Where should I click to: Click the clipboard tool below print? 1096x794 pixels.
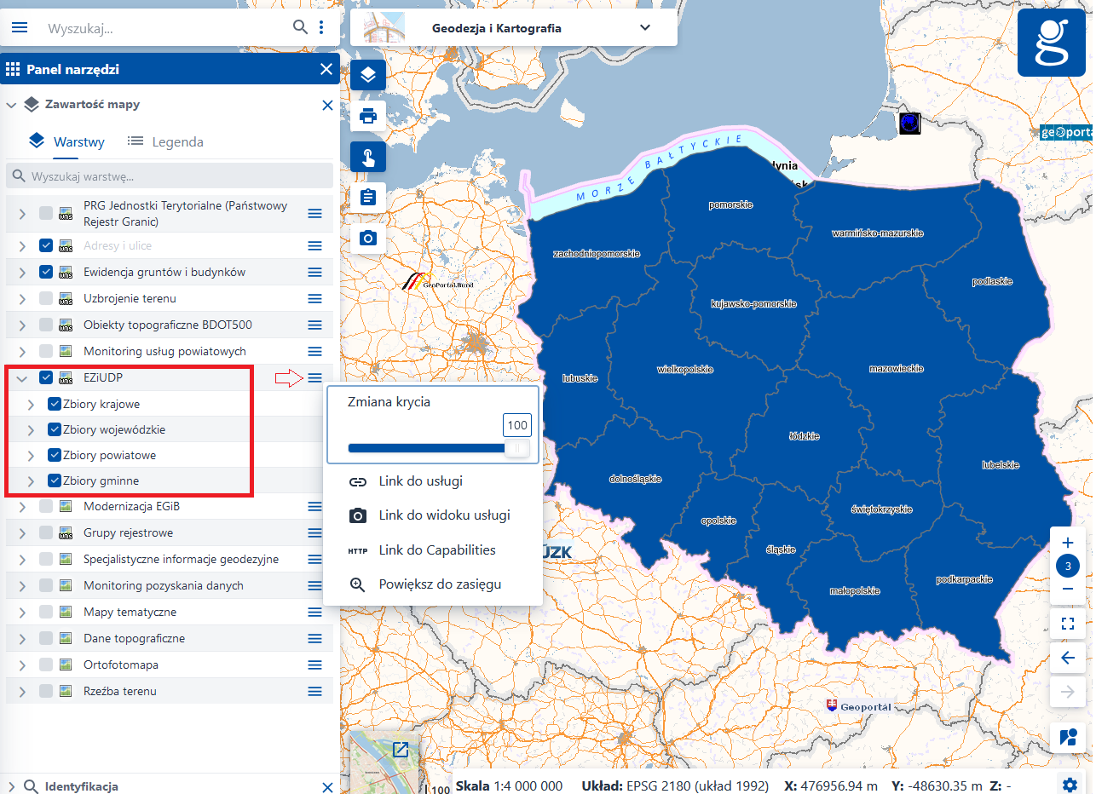(367, 197)
